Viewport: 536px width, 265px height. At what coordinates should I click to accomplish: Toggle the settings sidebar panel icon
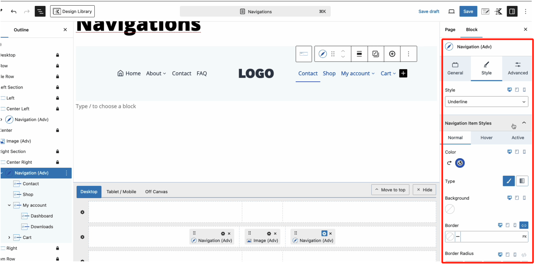pos(512,12)
